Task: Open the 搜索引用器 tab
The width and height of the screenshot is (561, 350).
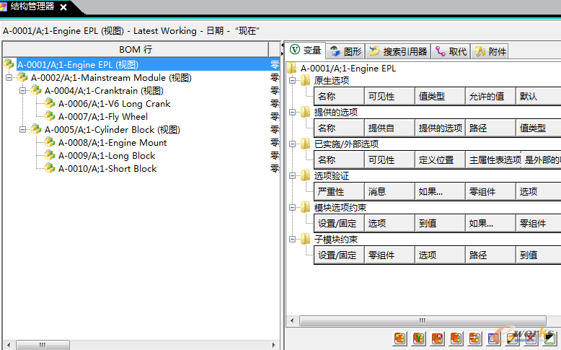Action: coord(398,51)
